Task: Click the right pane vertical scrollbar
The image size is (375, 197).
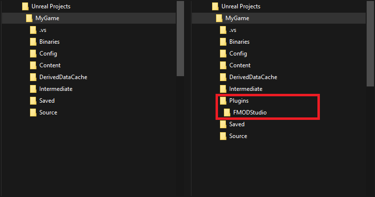Action: pyautogui.click(x=370, y=43)
